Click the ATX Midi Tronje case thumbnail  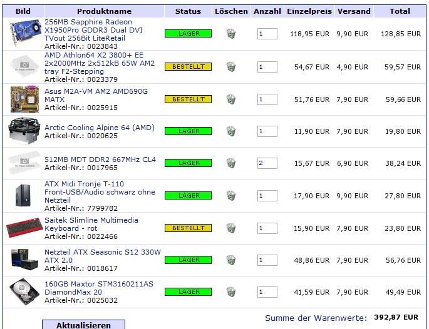click(24, 196)
